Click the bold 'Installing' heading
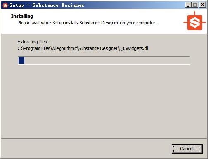 click(x=22, y=16)
